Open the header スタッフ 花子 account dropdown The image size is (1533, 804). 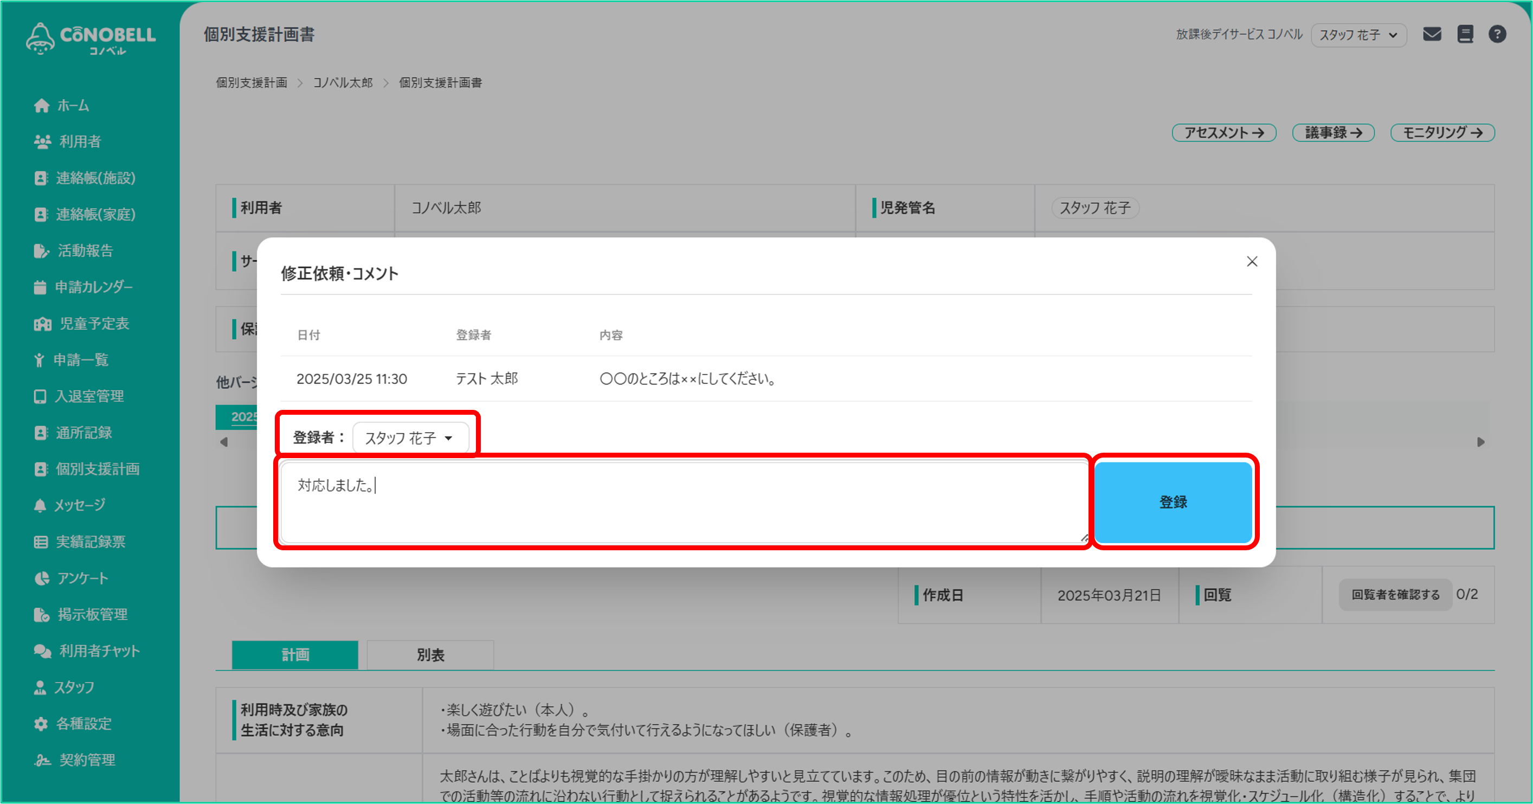[1358, 35]
